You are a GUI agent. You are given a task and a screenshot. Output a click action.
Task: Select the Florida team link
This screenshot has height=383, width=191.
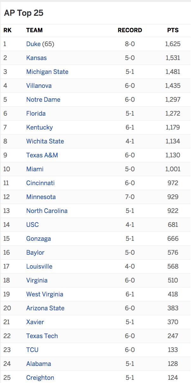point(36,113)
